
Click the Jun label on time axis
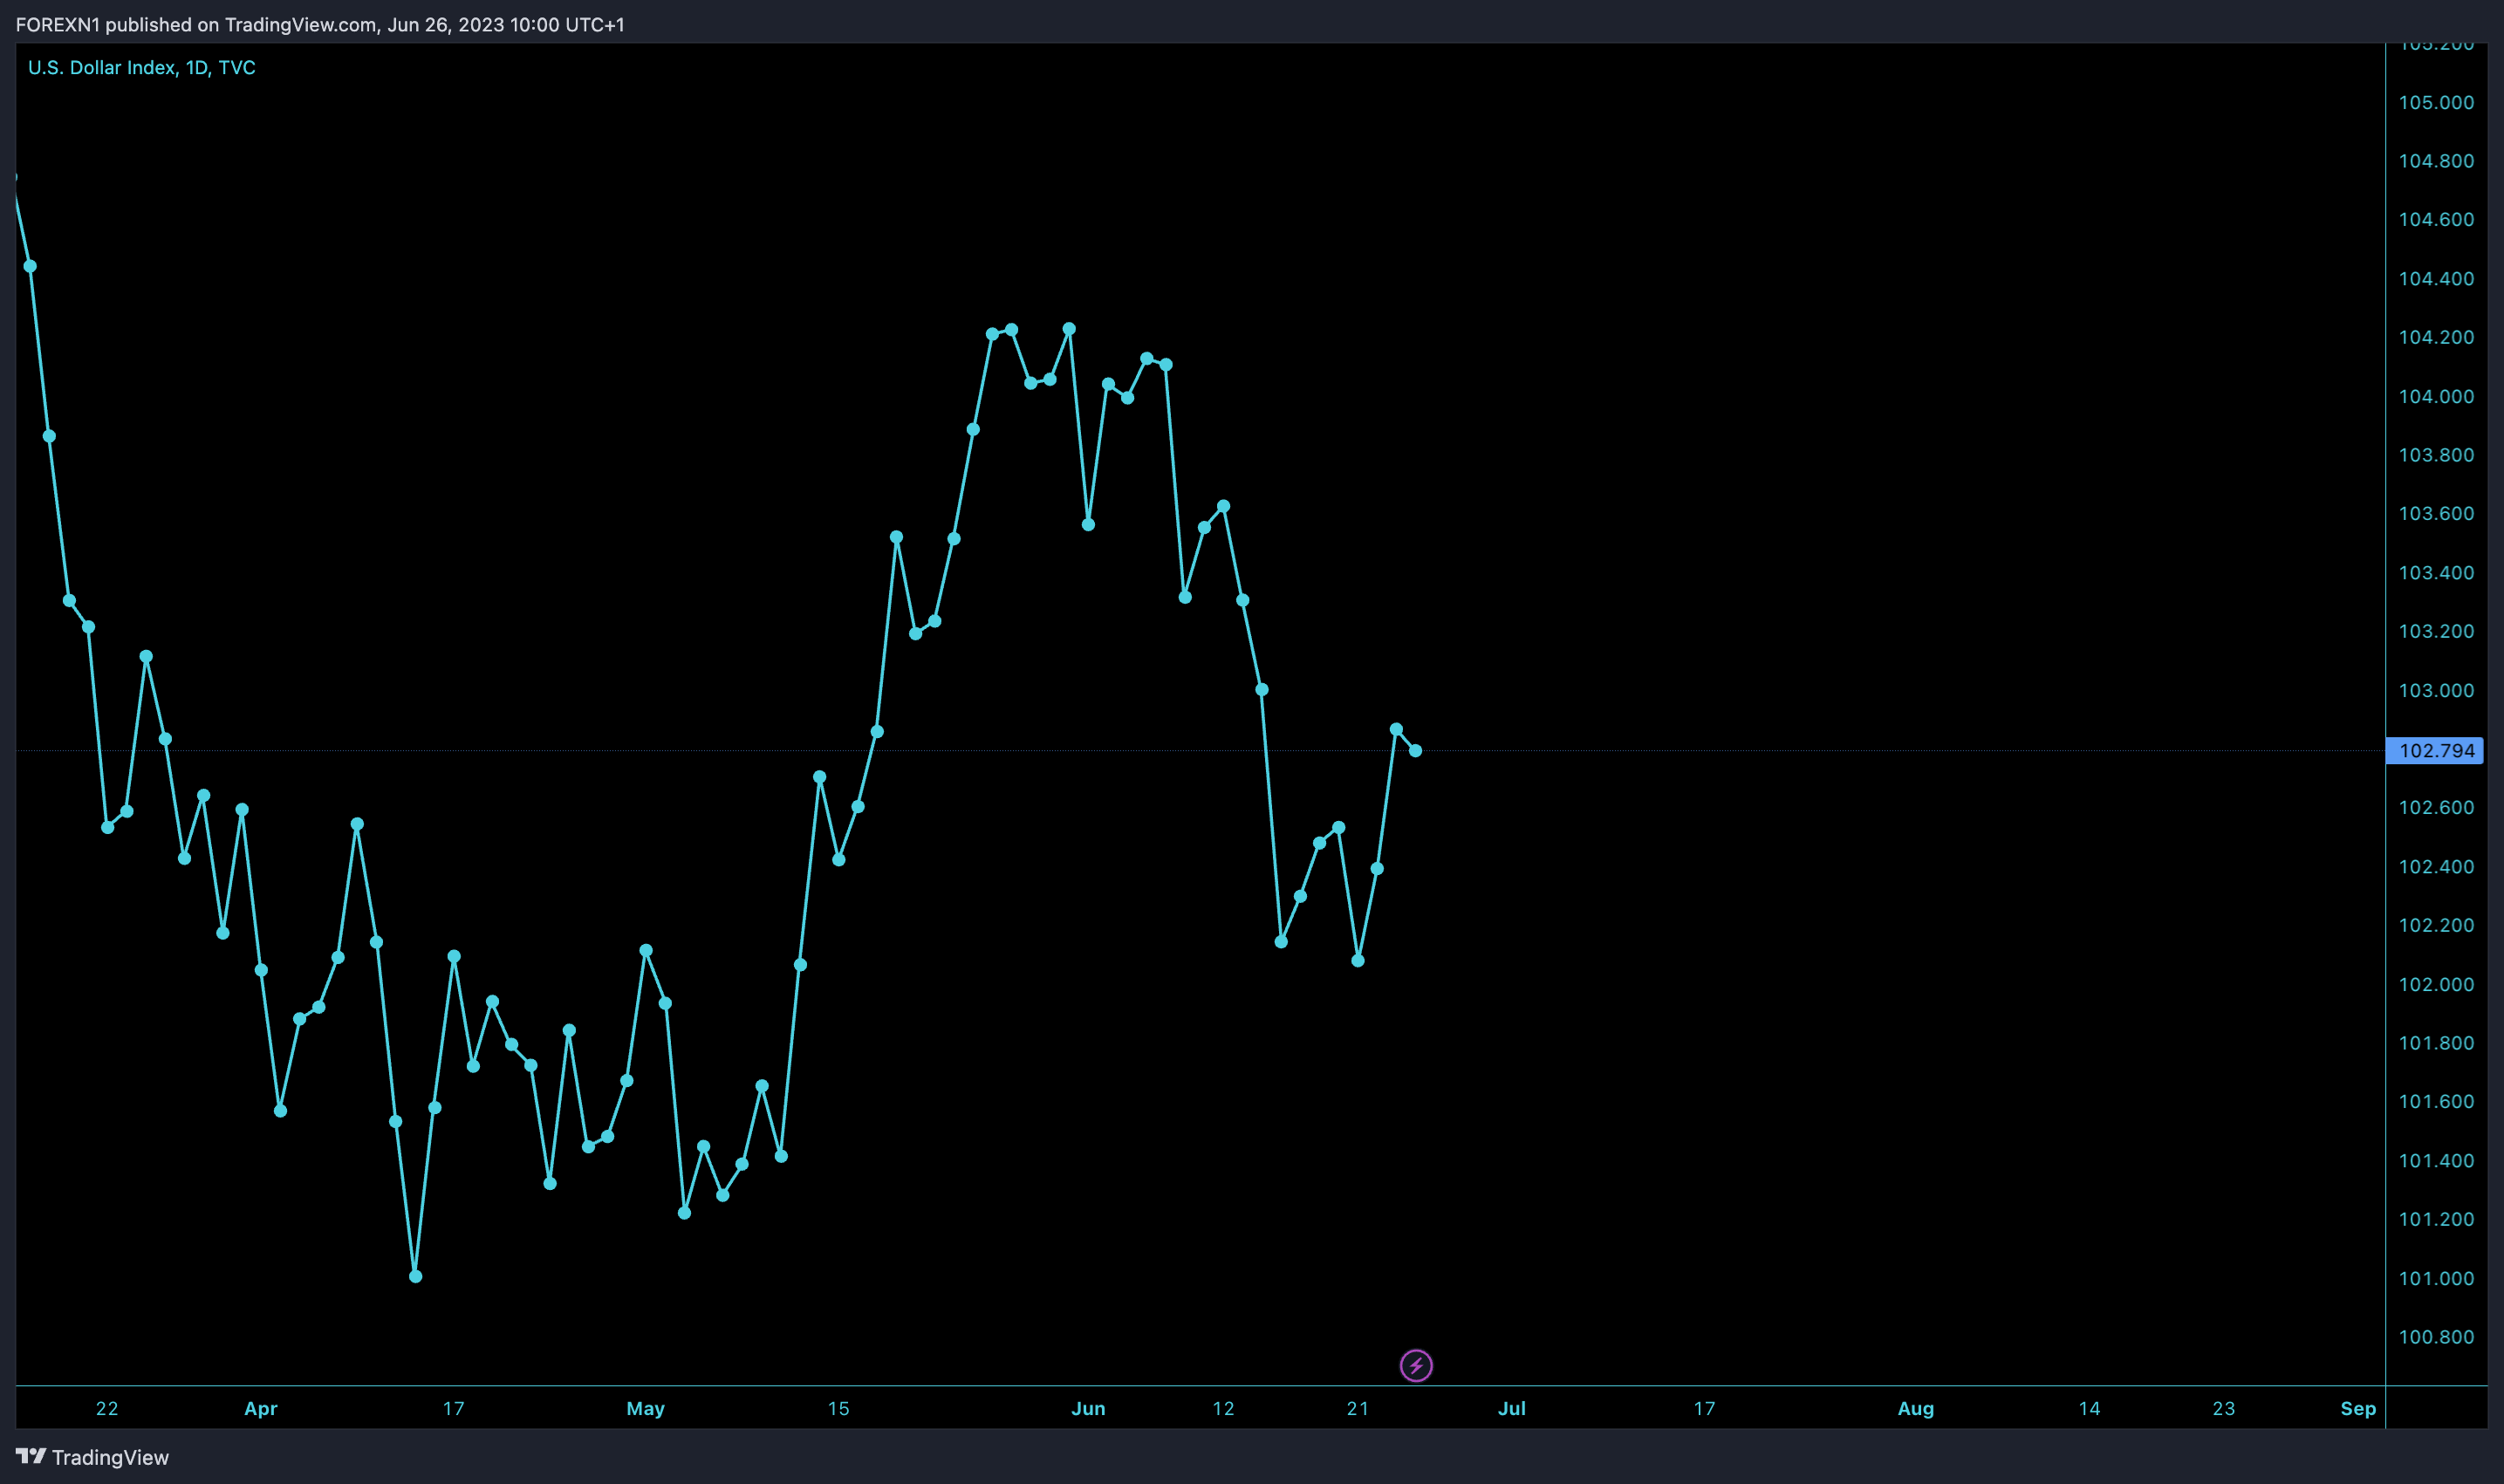pyautogui.click(x=1088, y=1408)
